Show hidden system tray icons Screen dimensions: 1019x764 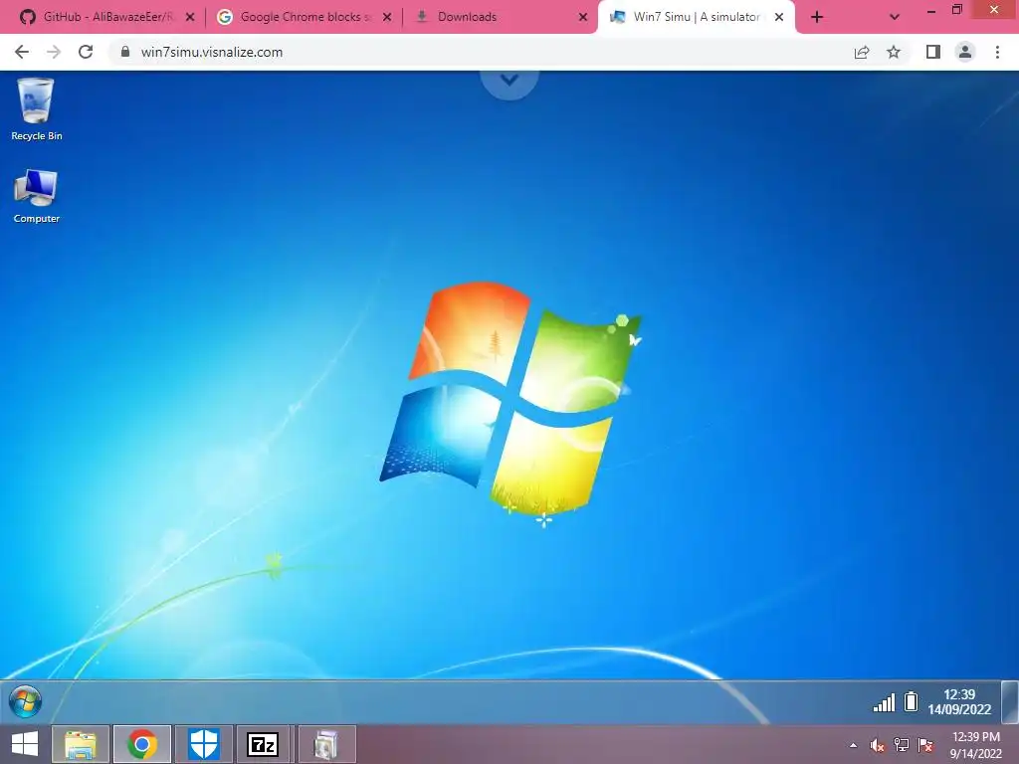[x=853, y=745]
